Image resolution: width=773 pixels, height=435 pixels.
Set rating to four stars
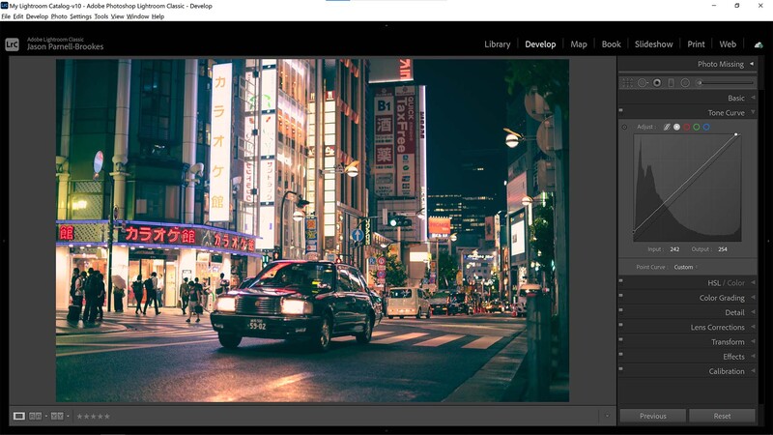100,417
